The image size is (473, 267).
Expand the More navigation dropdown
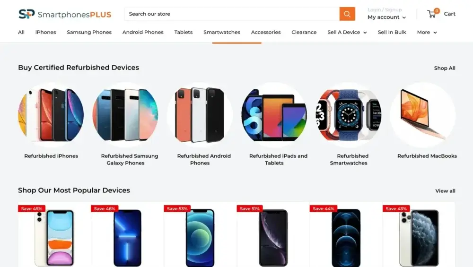[x=427, y=32]
